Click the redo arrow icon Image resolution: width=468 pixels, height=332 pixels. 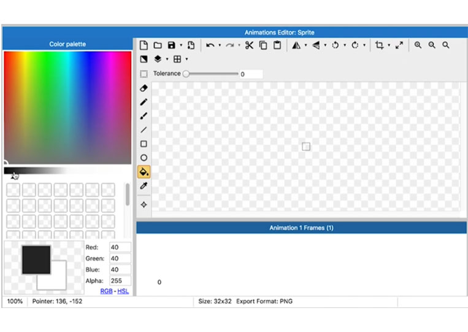coord(229,45)
